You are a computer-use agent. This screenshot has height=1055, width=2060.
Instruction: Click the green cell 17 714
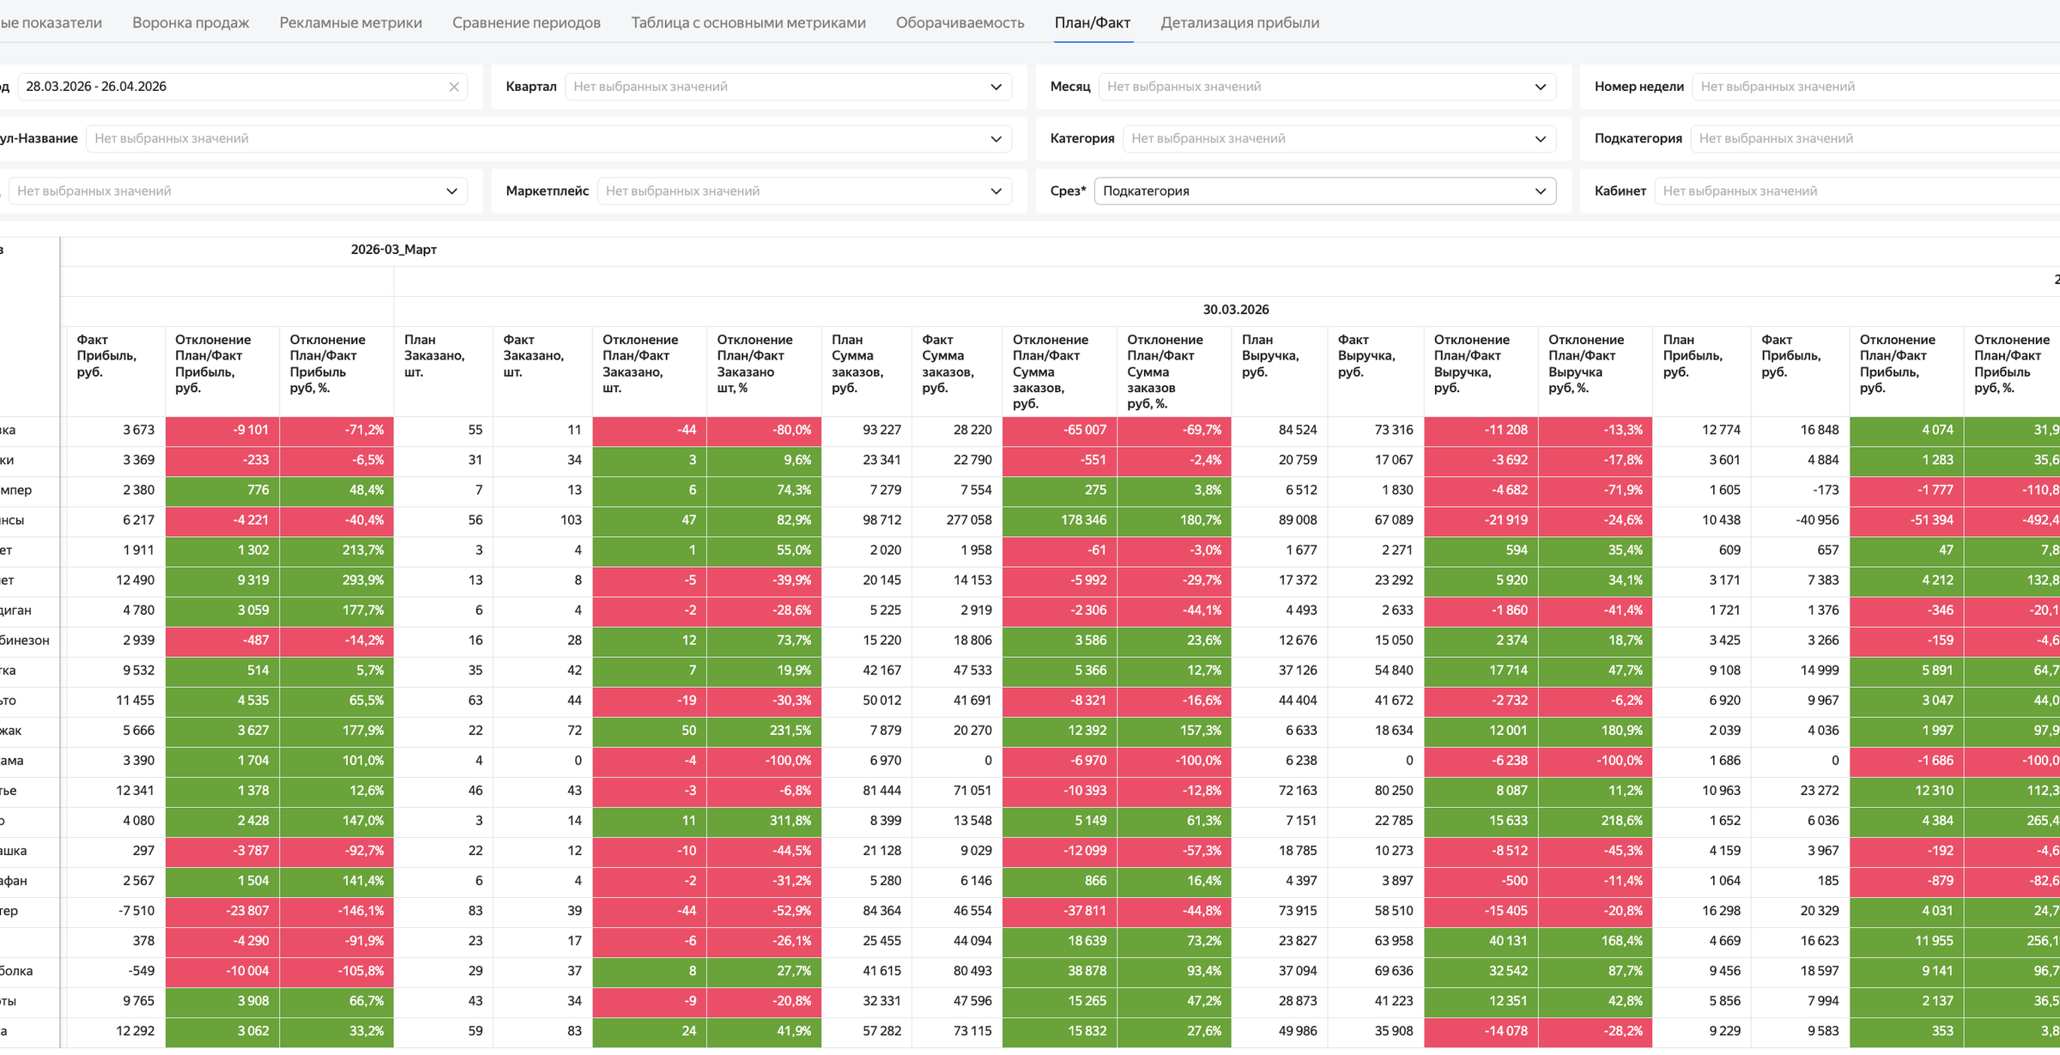click(x=1481, y=671)
